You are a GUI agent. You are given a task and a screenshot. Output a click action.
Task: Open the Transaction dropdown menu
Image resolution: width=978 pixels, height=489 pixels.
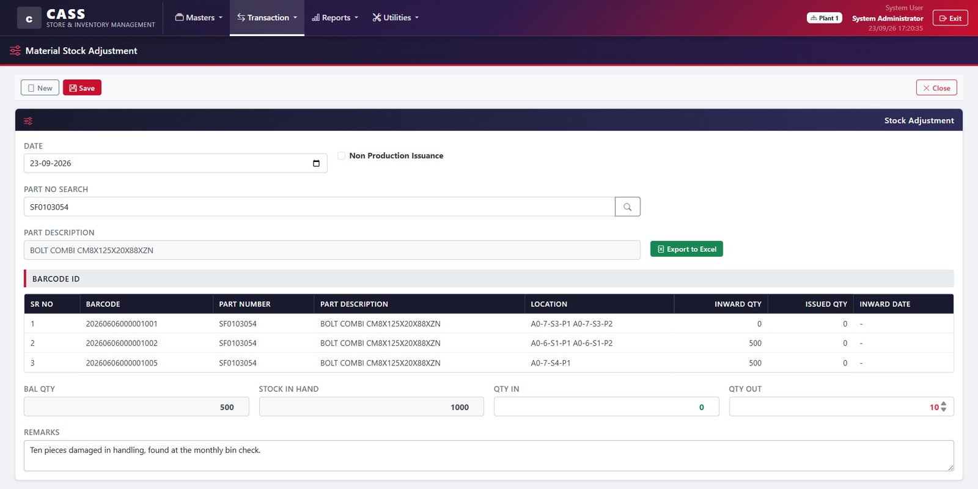point(267,18)
